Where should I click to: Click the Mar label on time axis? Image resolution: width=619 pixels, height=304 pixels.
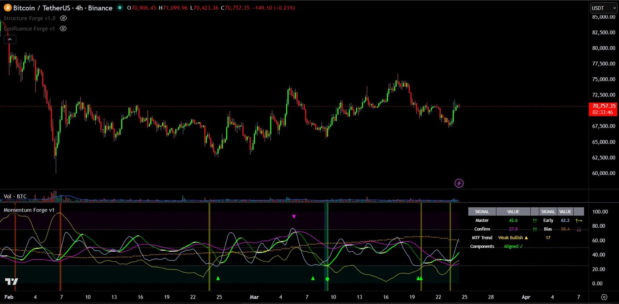click(x=254, y=297)
